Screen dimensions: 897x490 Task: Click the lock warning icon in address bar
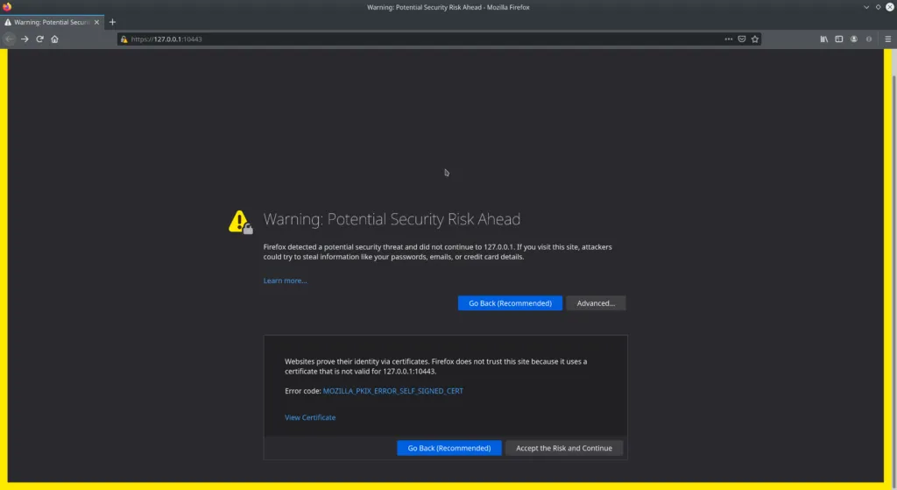point(124,39)
